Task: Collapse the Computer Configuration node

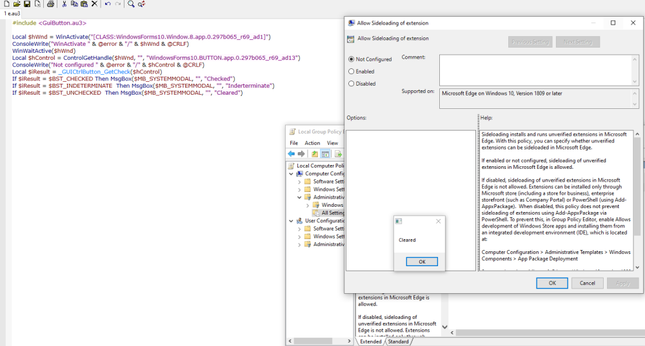Action: point(292,174)
